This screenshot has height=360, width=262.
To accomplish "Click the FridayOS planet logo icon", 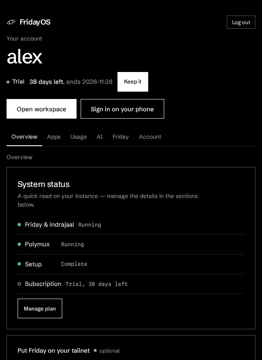I will pos(11,22).
